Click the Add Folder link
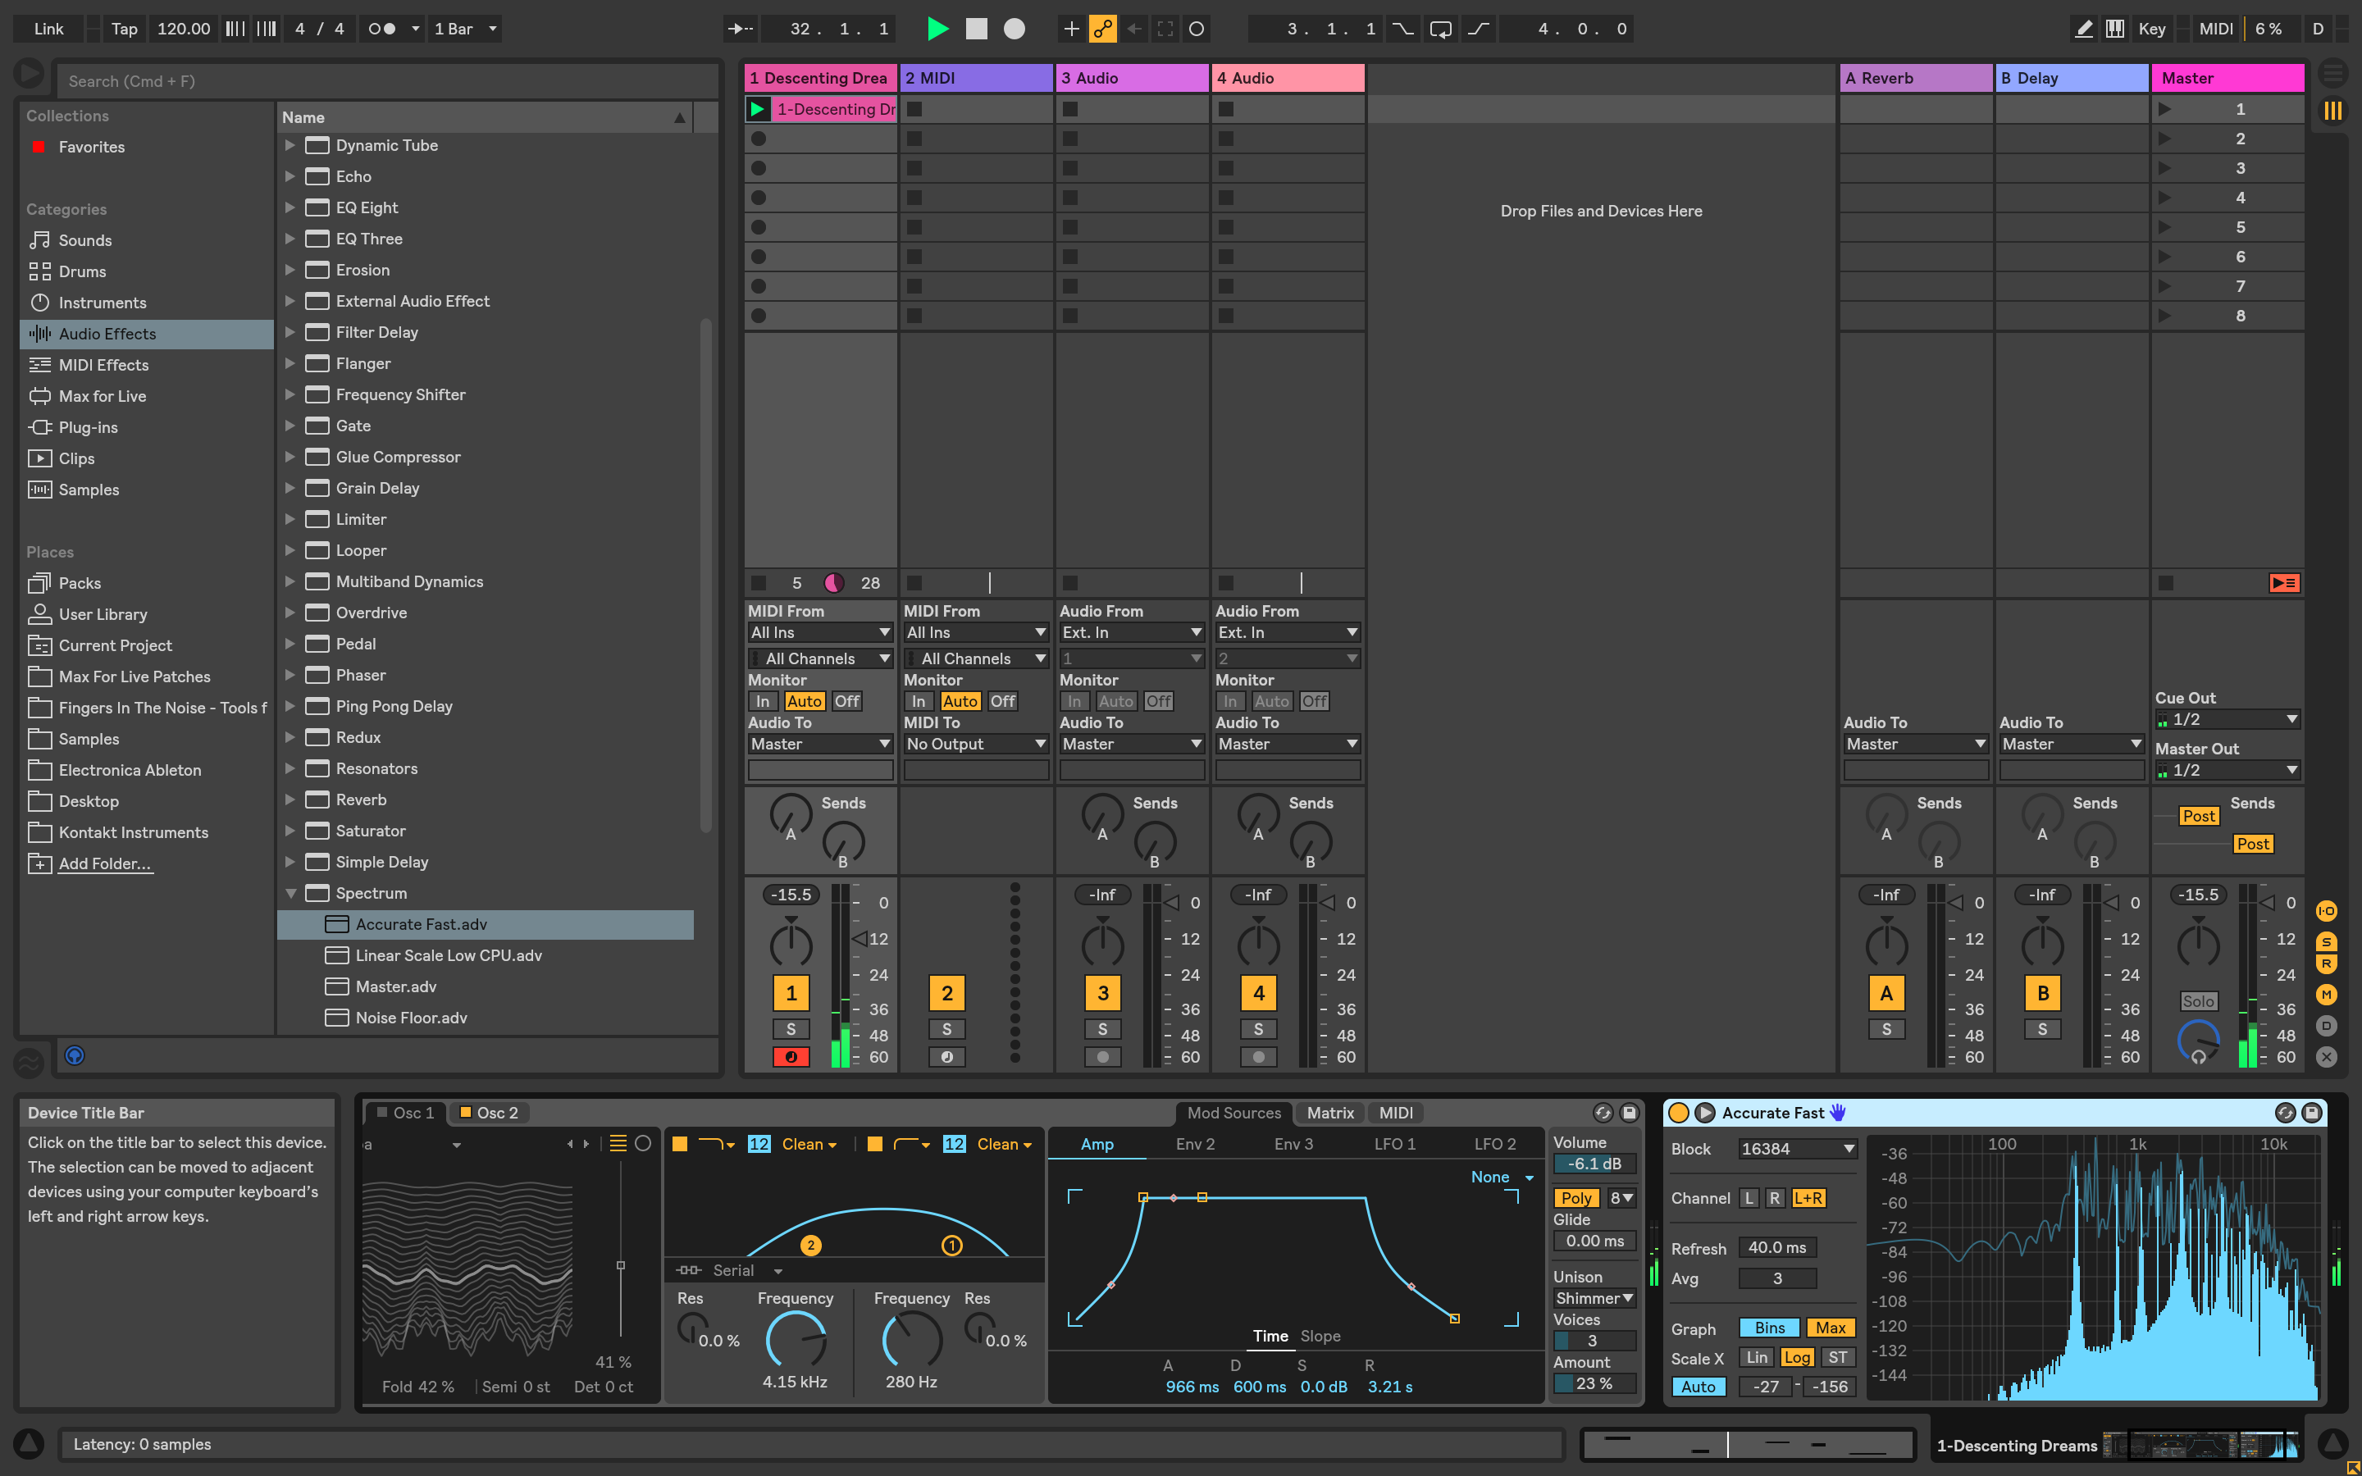 point(104,863)
